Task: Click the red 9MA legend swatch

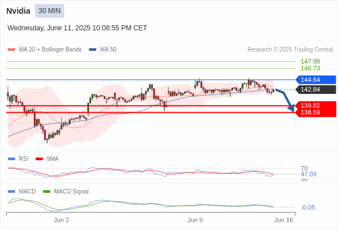Action: tap(39, 159)
